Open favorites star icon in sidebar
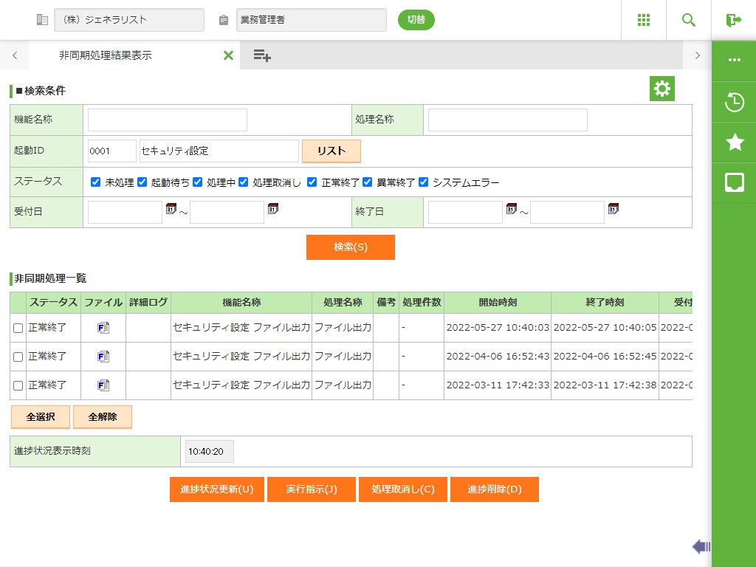The width and height of the screenshot is (756, 567). pos(734,142)
